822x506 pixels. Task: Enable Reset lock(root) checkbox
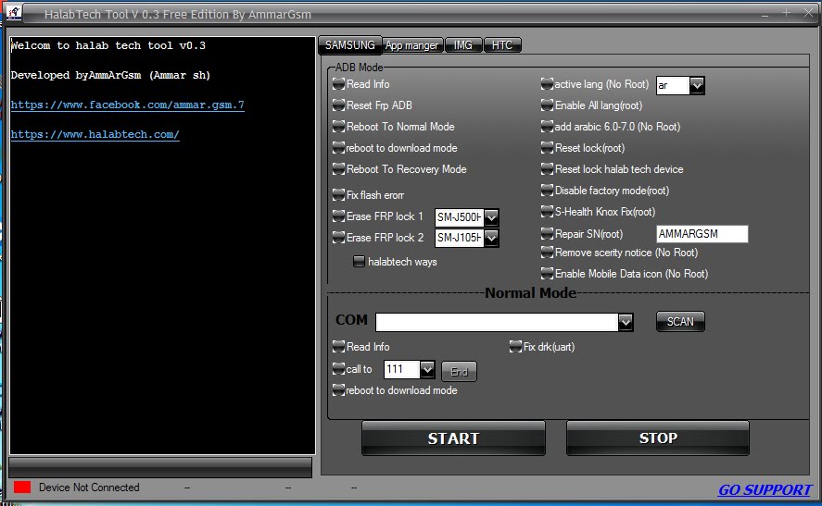click(548, 148)
